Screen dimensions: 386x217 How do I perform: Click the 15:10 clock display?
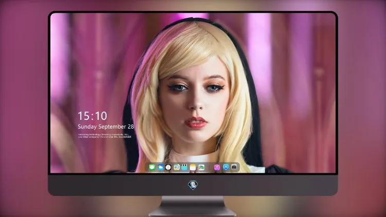coord(93,116)
